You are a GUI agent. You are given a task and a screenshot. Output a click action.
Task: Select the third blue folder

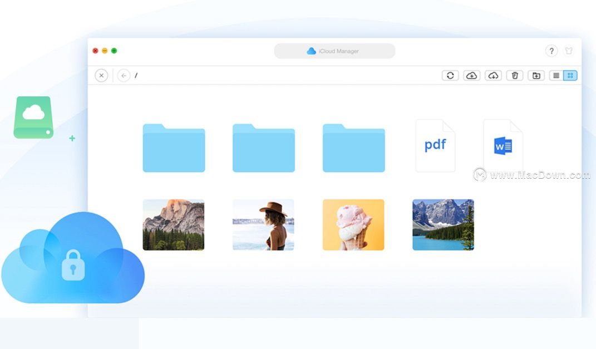[x=353, y=148]
